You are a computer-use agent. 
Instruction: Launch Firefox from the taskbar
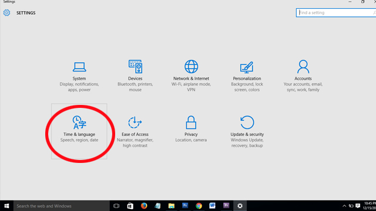(x=144, y=206)
